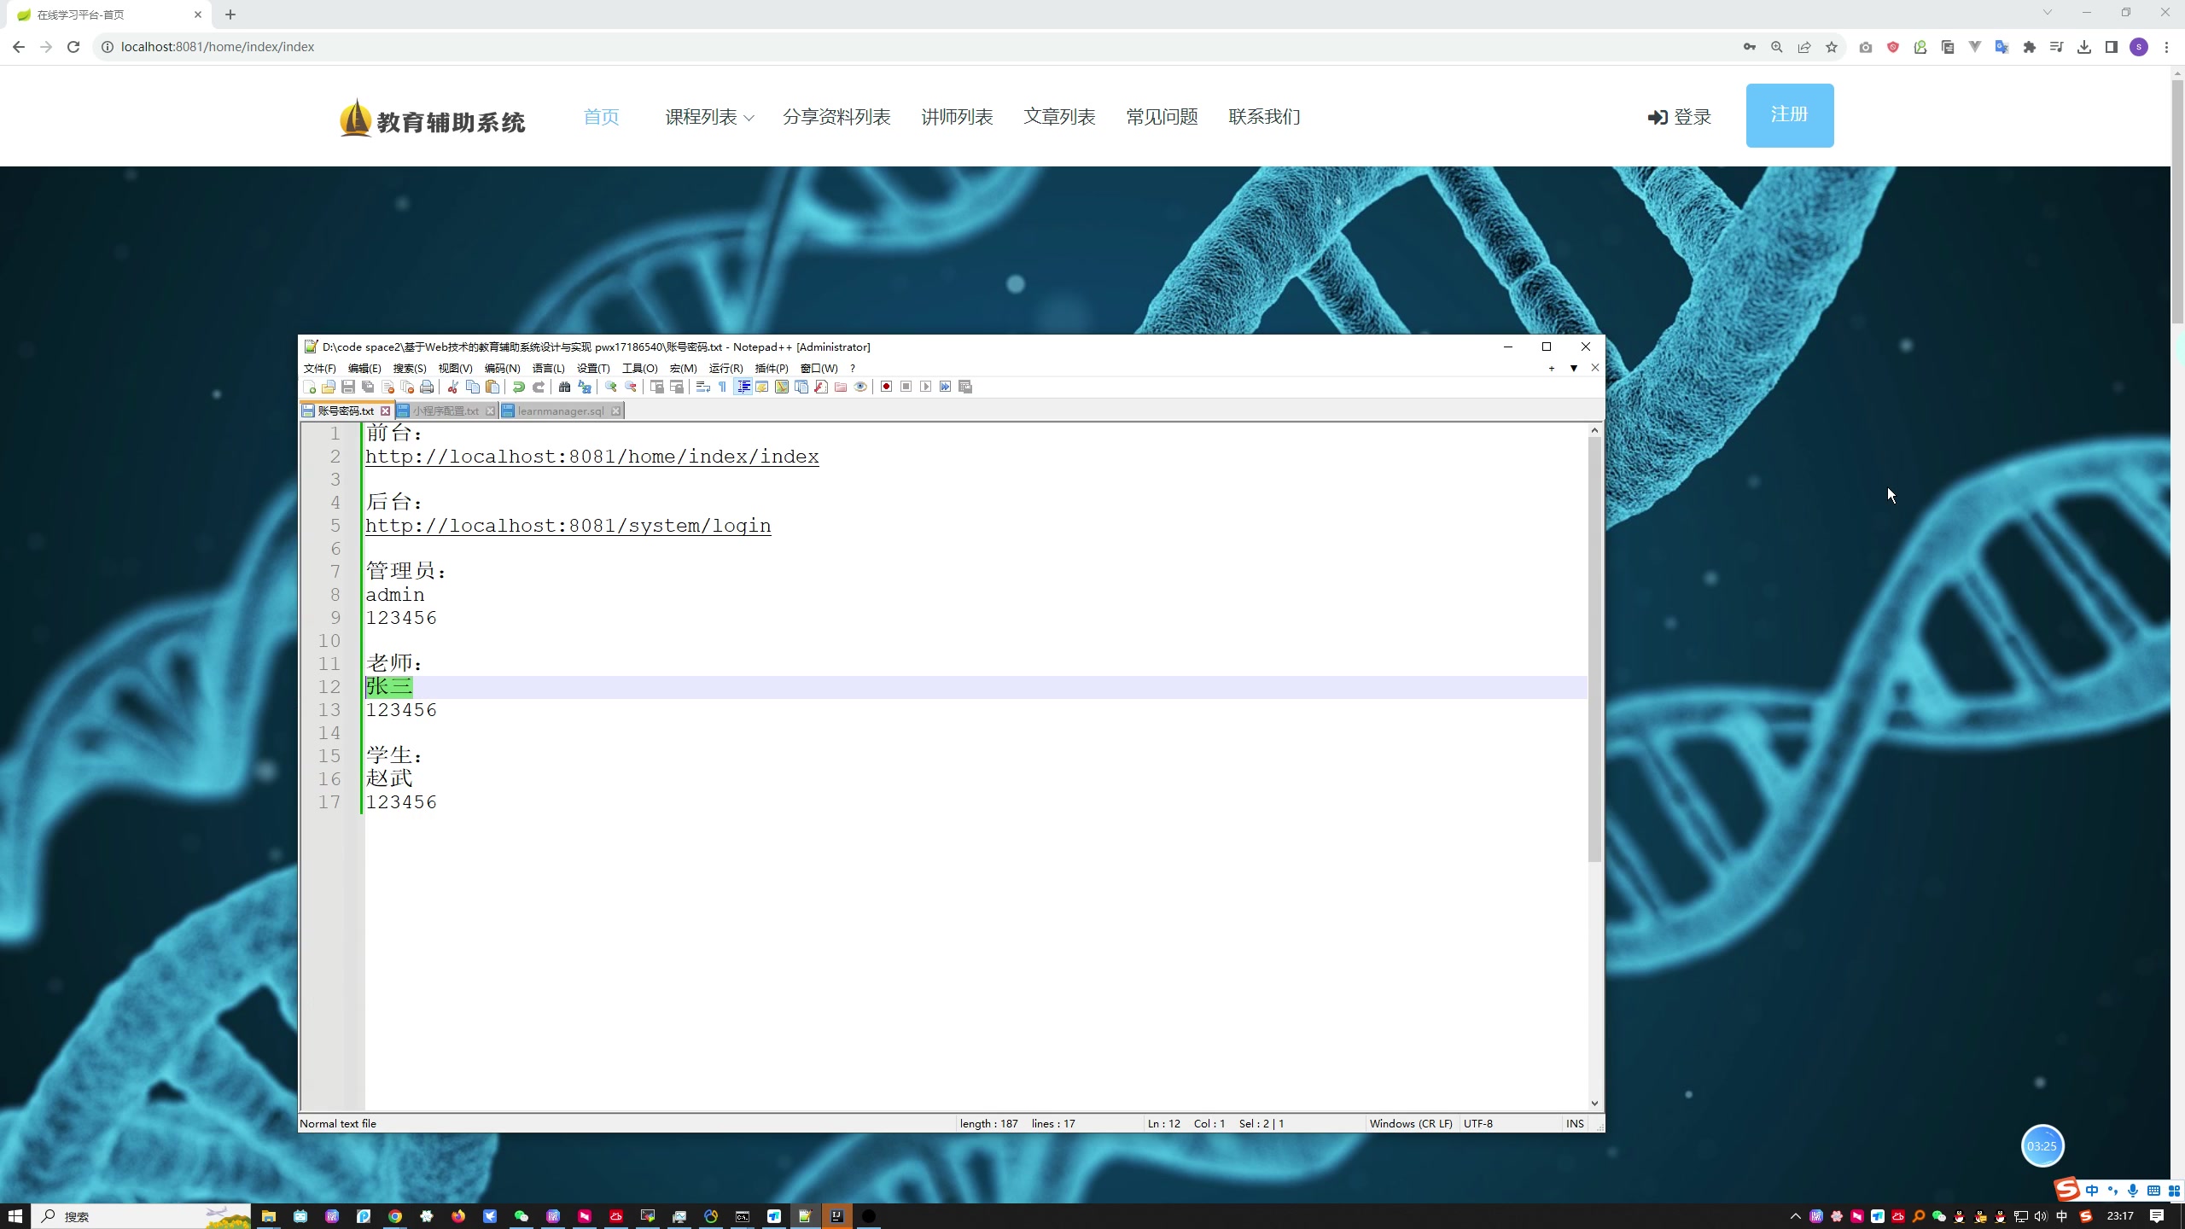Click the blue 注册 register button
The image size is (2185, 1229).
[x=1790, y=115]
